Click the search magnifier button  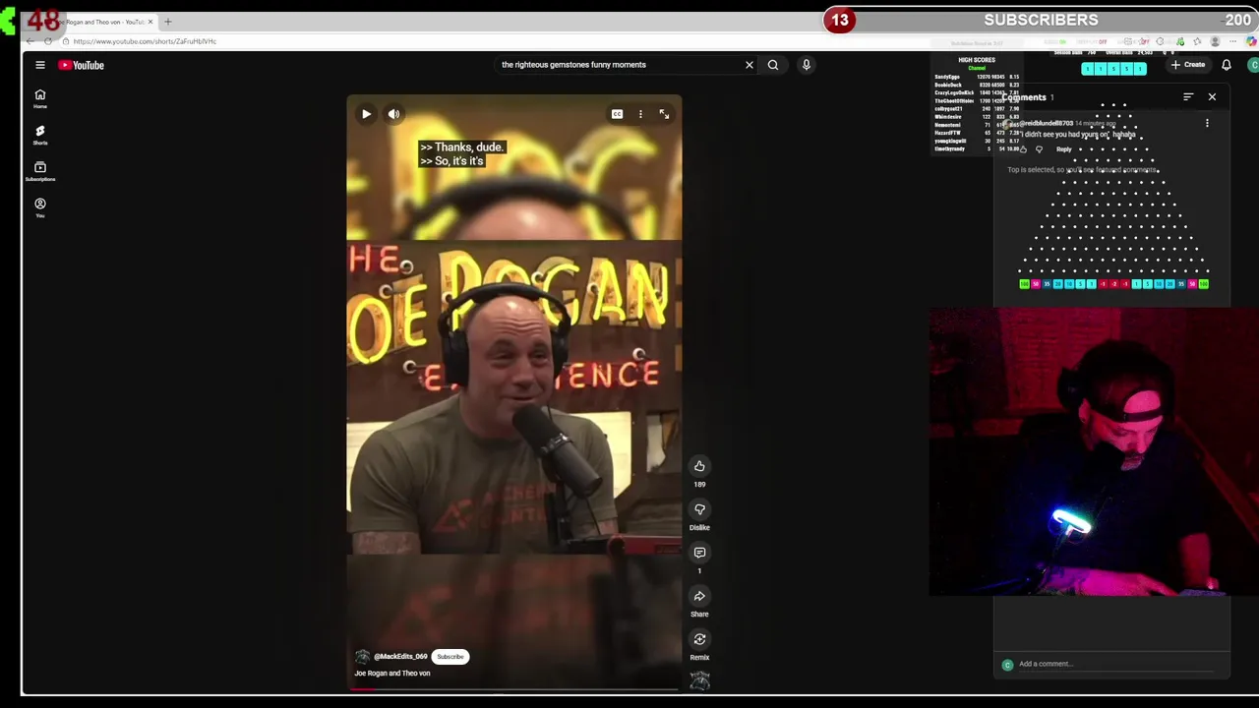pos(773,65)
